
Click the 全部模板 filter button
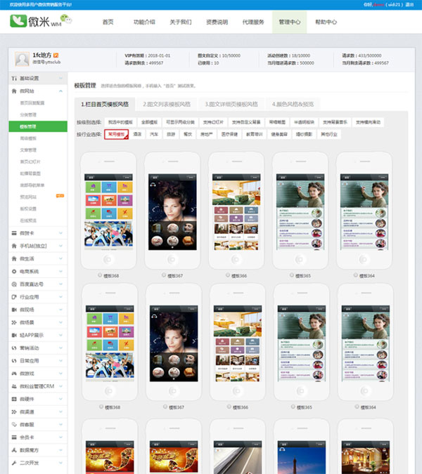coord(149,122)
